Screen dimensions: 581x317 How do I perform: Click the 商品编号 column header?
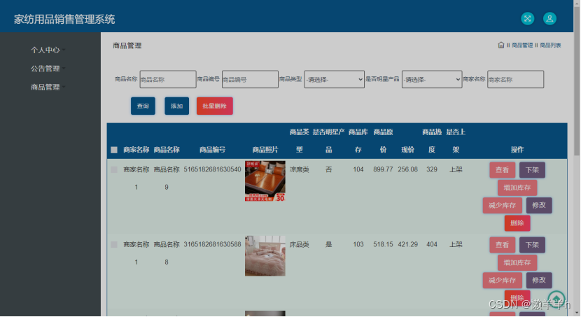click(x=212, y=150)
